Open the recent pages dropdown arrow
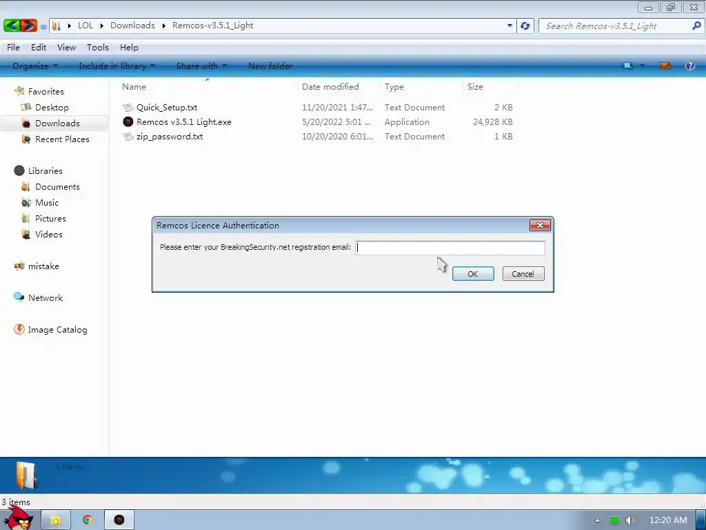 (43, 27)
